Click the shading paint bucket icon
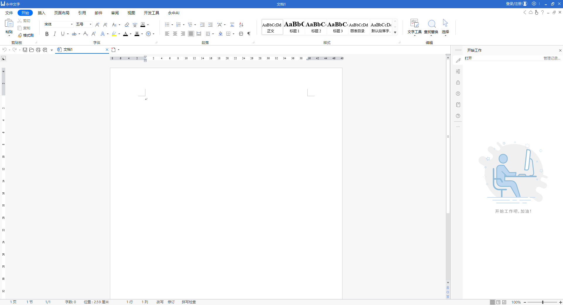Image resolution: width=563 pixels, height=305 pixels. [x=221, y=34]
